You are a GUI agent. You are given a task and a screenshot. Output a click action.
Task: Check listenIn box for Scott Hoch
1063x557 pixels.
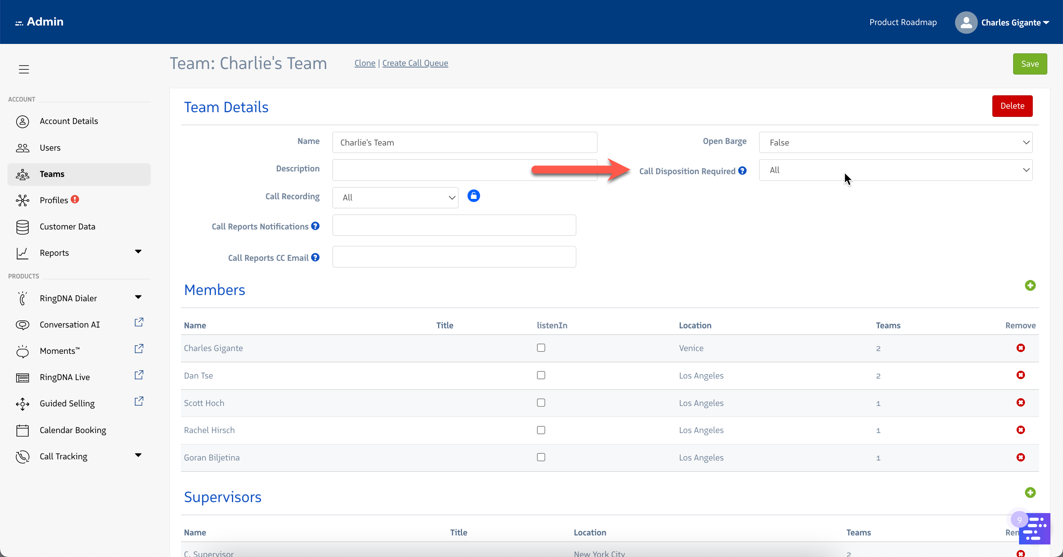[x=541, y=402]
